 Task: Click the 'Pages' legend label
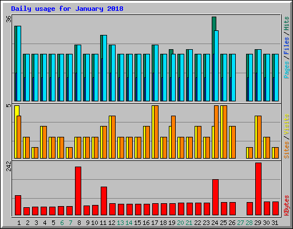(x=287, y=70)
